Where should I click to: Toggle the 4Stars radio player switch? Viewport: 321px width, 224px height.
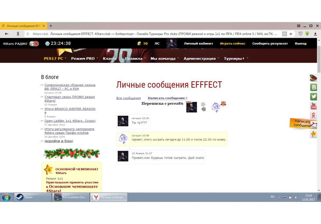click(34, 44)
